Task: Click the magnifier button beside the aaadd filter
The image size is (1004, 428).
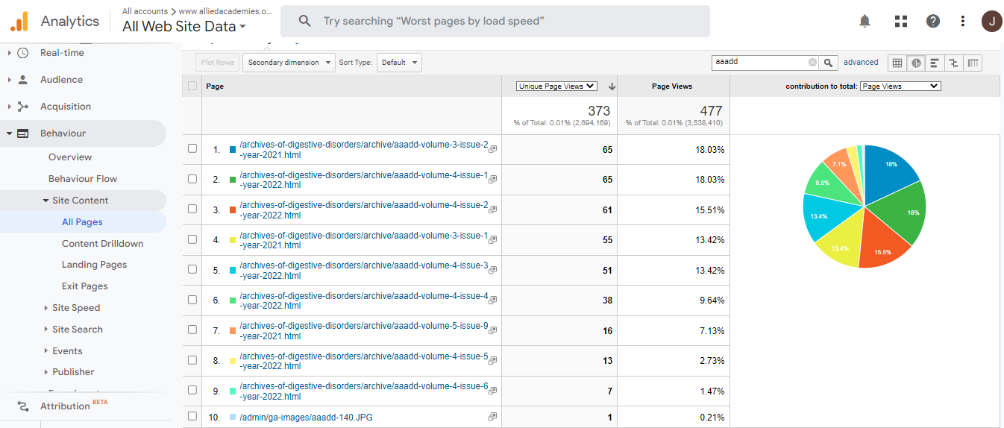Action: click(x=829, y=63)
